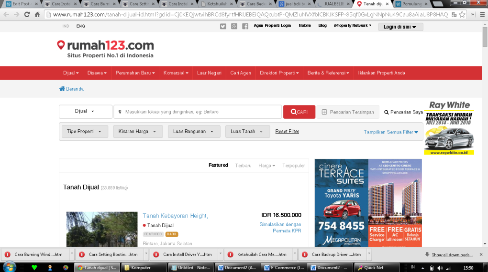The height and width of the screenshot is (272, 488).
Task: Open the Cari Agen menu item
Action: click(241, 73)
